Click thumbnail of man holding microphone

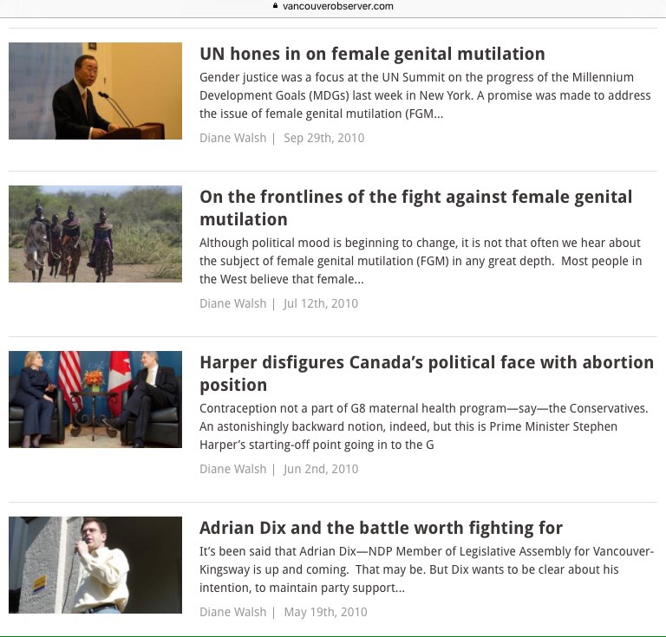[95, 565]
